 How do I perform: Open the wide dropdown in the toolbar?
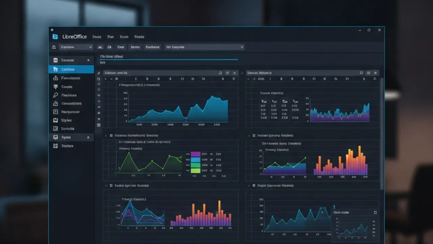click(x=204, y=47)
